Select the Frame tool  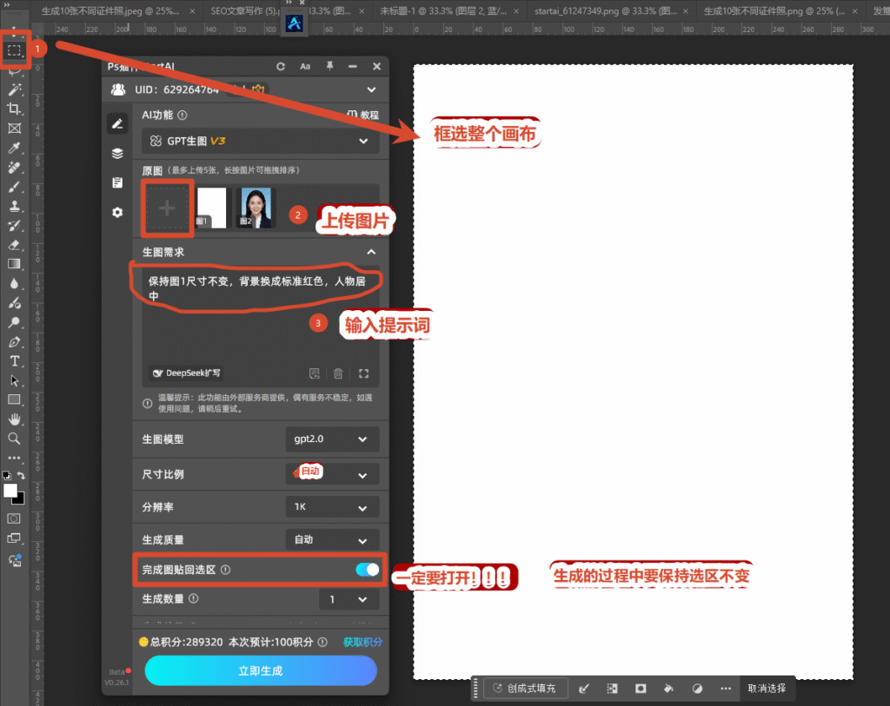(x=14, y=129)
